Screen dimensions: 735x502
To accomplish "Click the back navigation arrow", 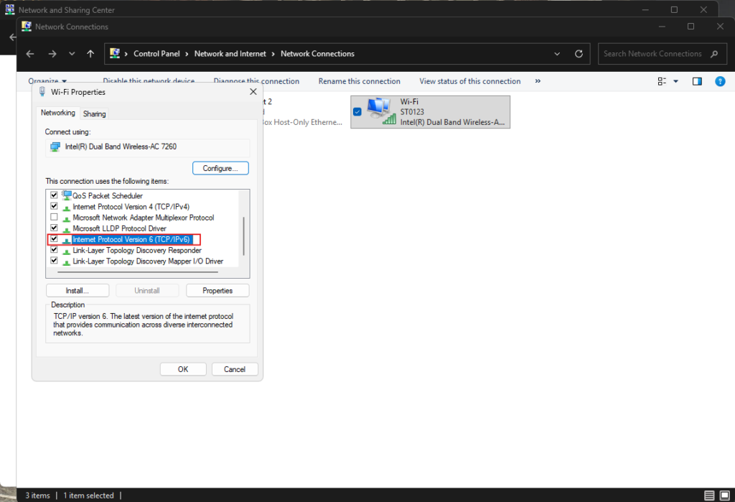I will point(29,53).
